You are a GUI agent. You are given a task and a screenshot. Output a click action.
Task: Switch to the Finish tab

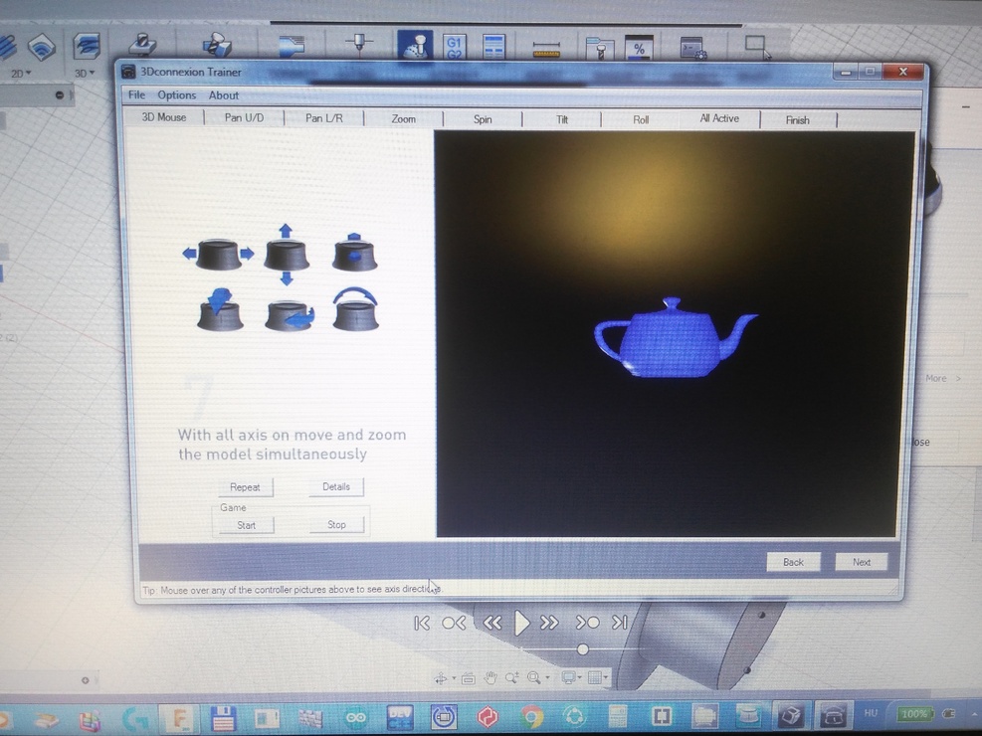pyautogui.click(x=798, y=120)
